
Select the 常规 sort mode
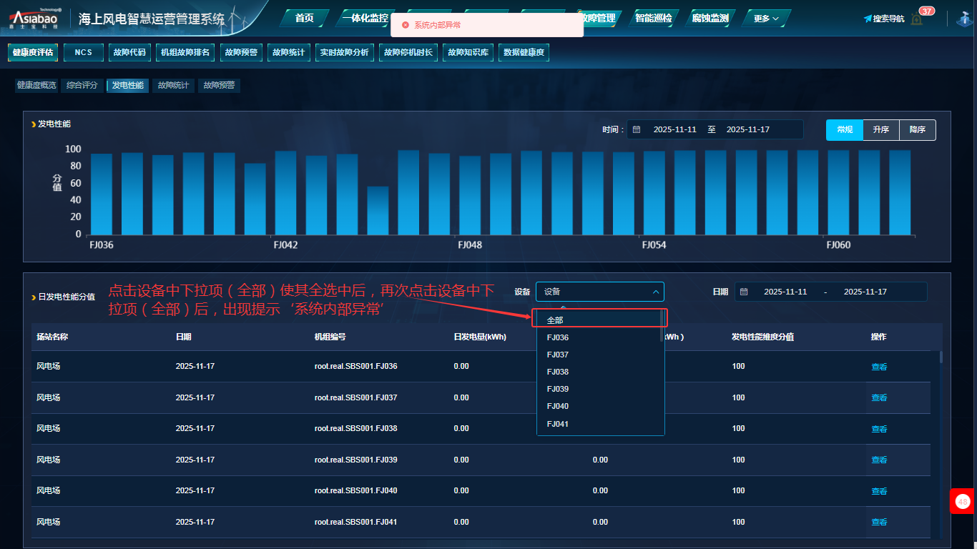845,130
